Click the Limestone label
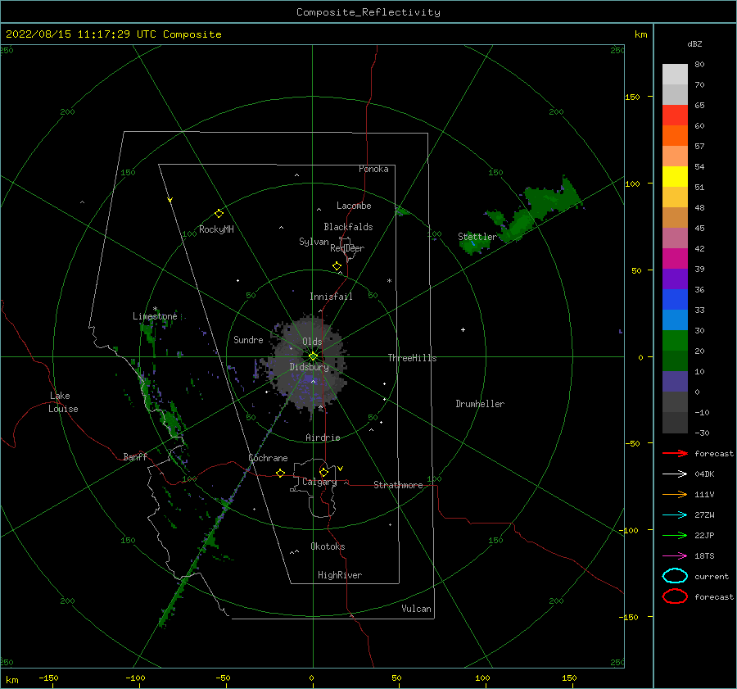This screenshot has height=689, width=737. [x=155, y=316]
